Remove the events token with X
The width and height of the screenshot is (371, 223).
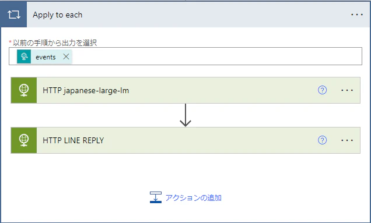(66, 56)
